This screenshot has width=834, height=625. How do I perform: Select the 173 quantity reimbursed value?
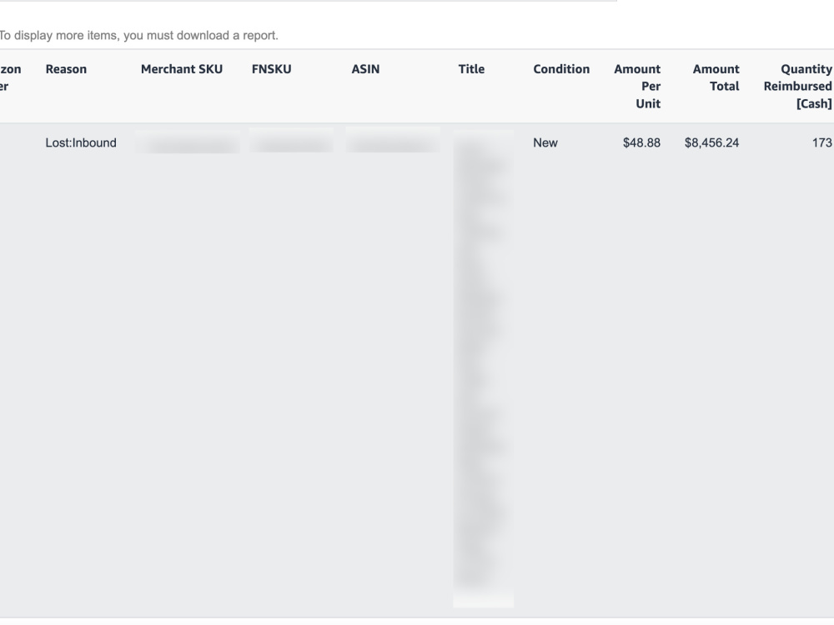click(x=821, y=143)
